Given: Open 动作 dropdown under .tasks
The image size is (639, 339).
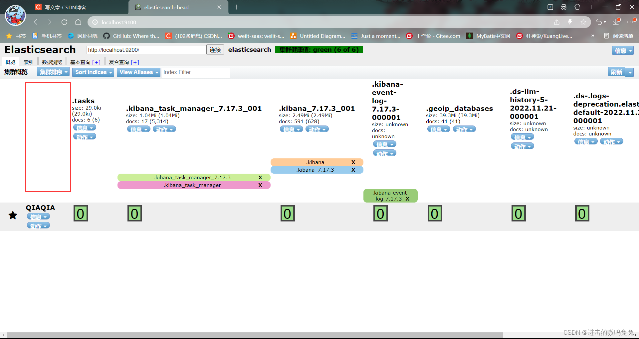Looking at the screenshot, I should pyautogui.click(x=85, y=136).
